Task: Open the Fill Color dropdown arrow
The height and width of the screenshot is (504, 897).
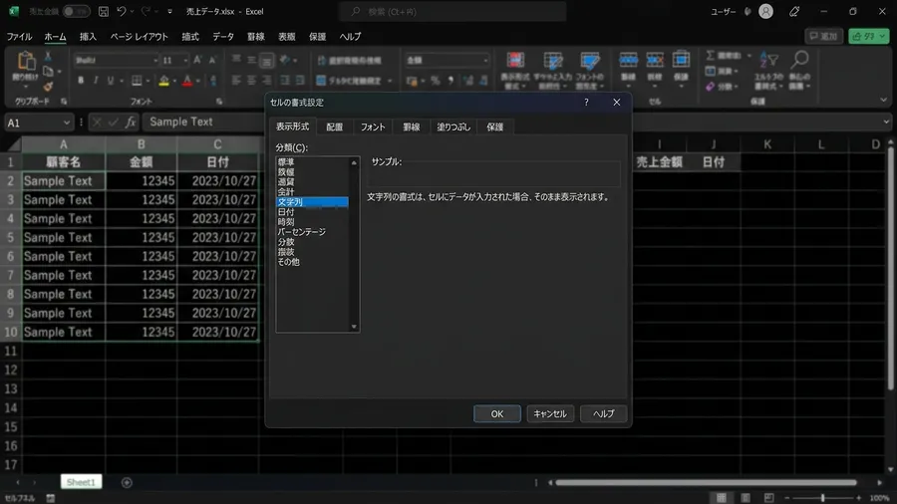Action: coord(174,81)
